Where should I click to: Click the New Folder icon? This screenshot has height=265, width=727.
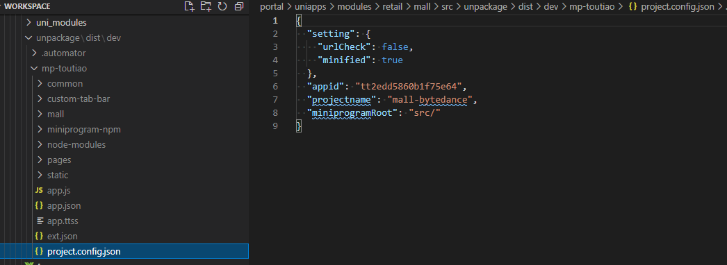tap(206, 6)
